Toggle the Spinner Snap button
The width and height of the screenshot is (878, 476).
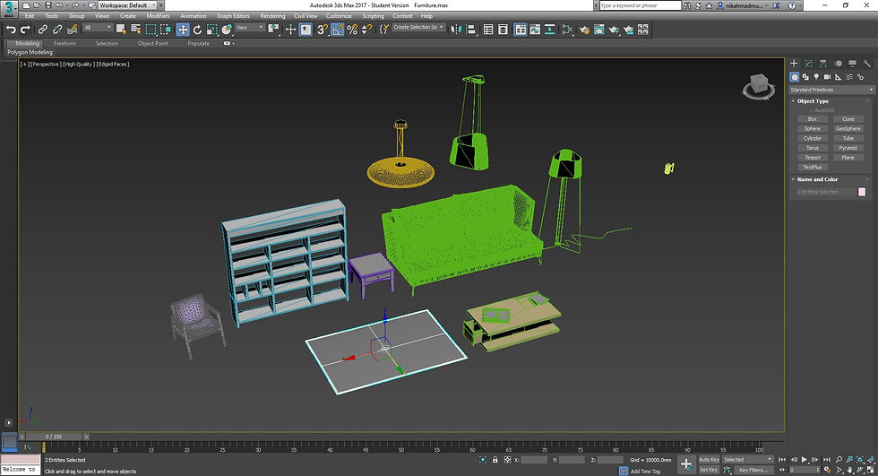366,29
